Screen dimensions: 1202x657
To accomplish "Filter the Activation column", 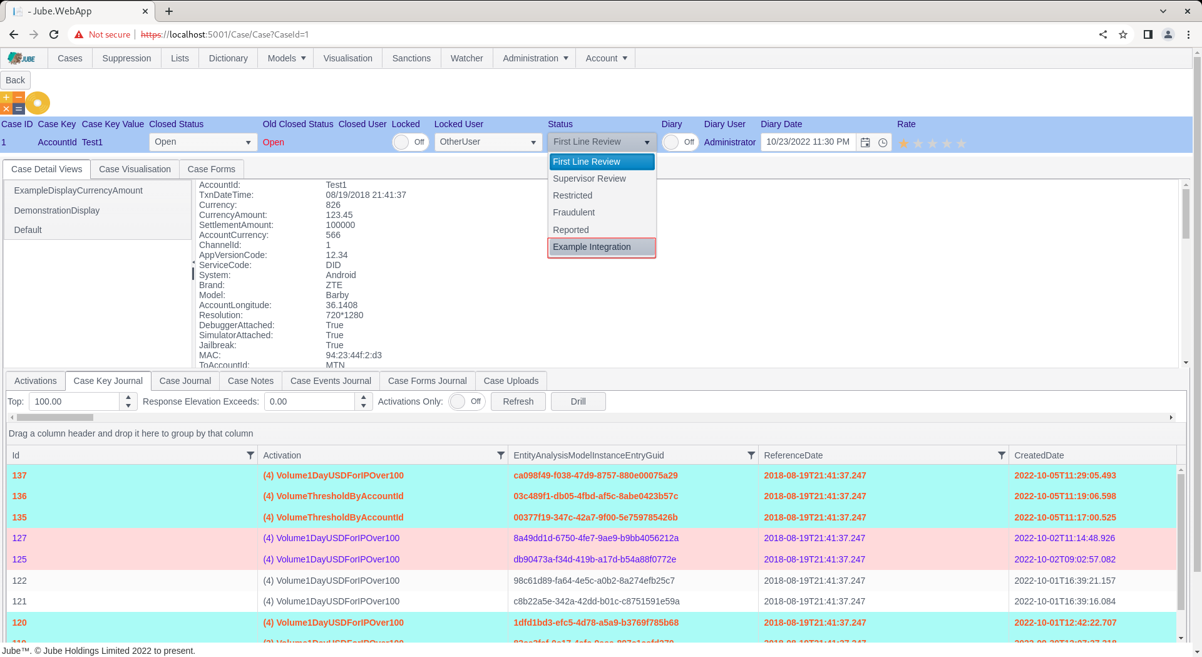I will pos(501,455).
